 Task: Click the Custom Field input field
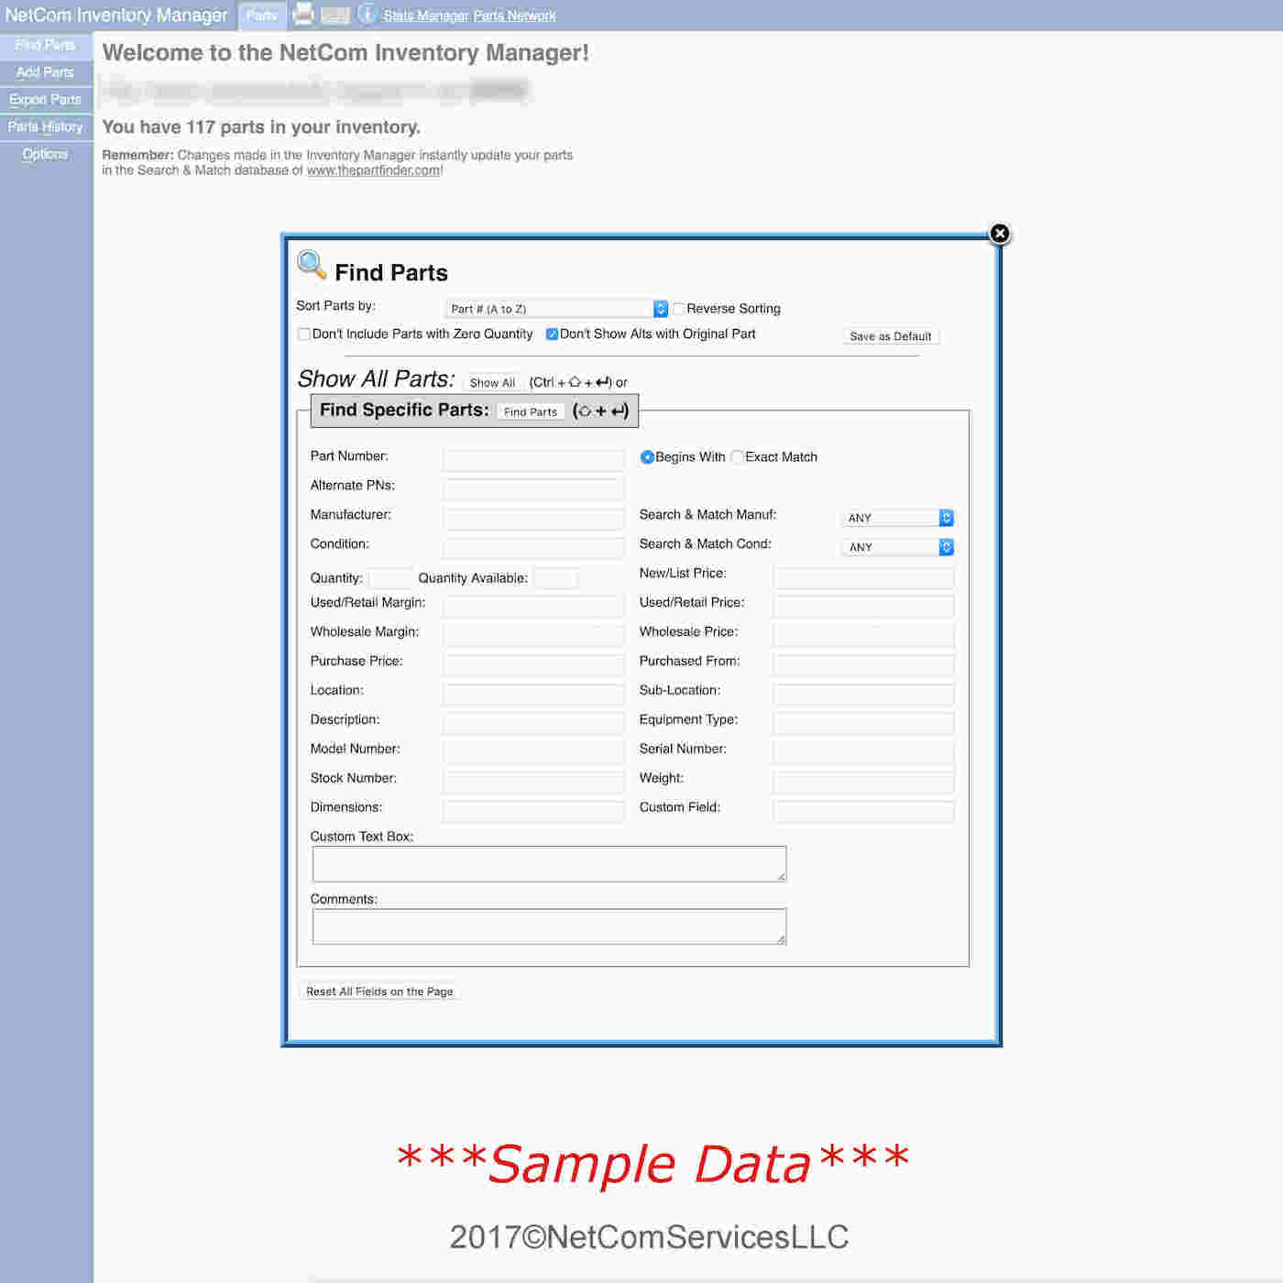(863, 811)
